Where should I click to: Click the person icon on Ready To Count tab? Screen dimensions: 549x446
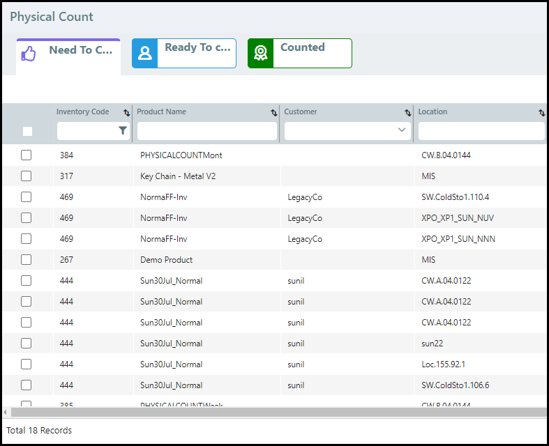click(x=144, y=54)
